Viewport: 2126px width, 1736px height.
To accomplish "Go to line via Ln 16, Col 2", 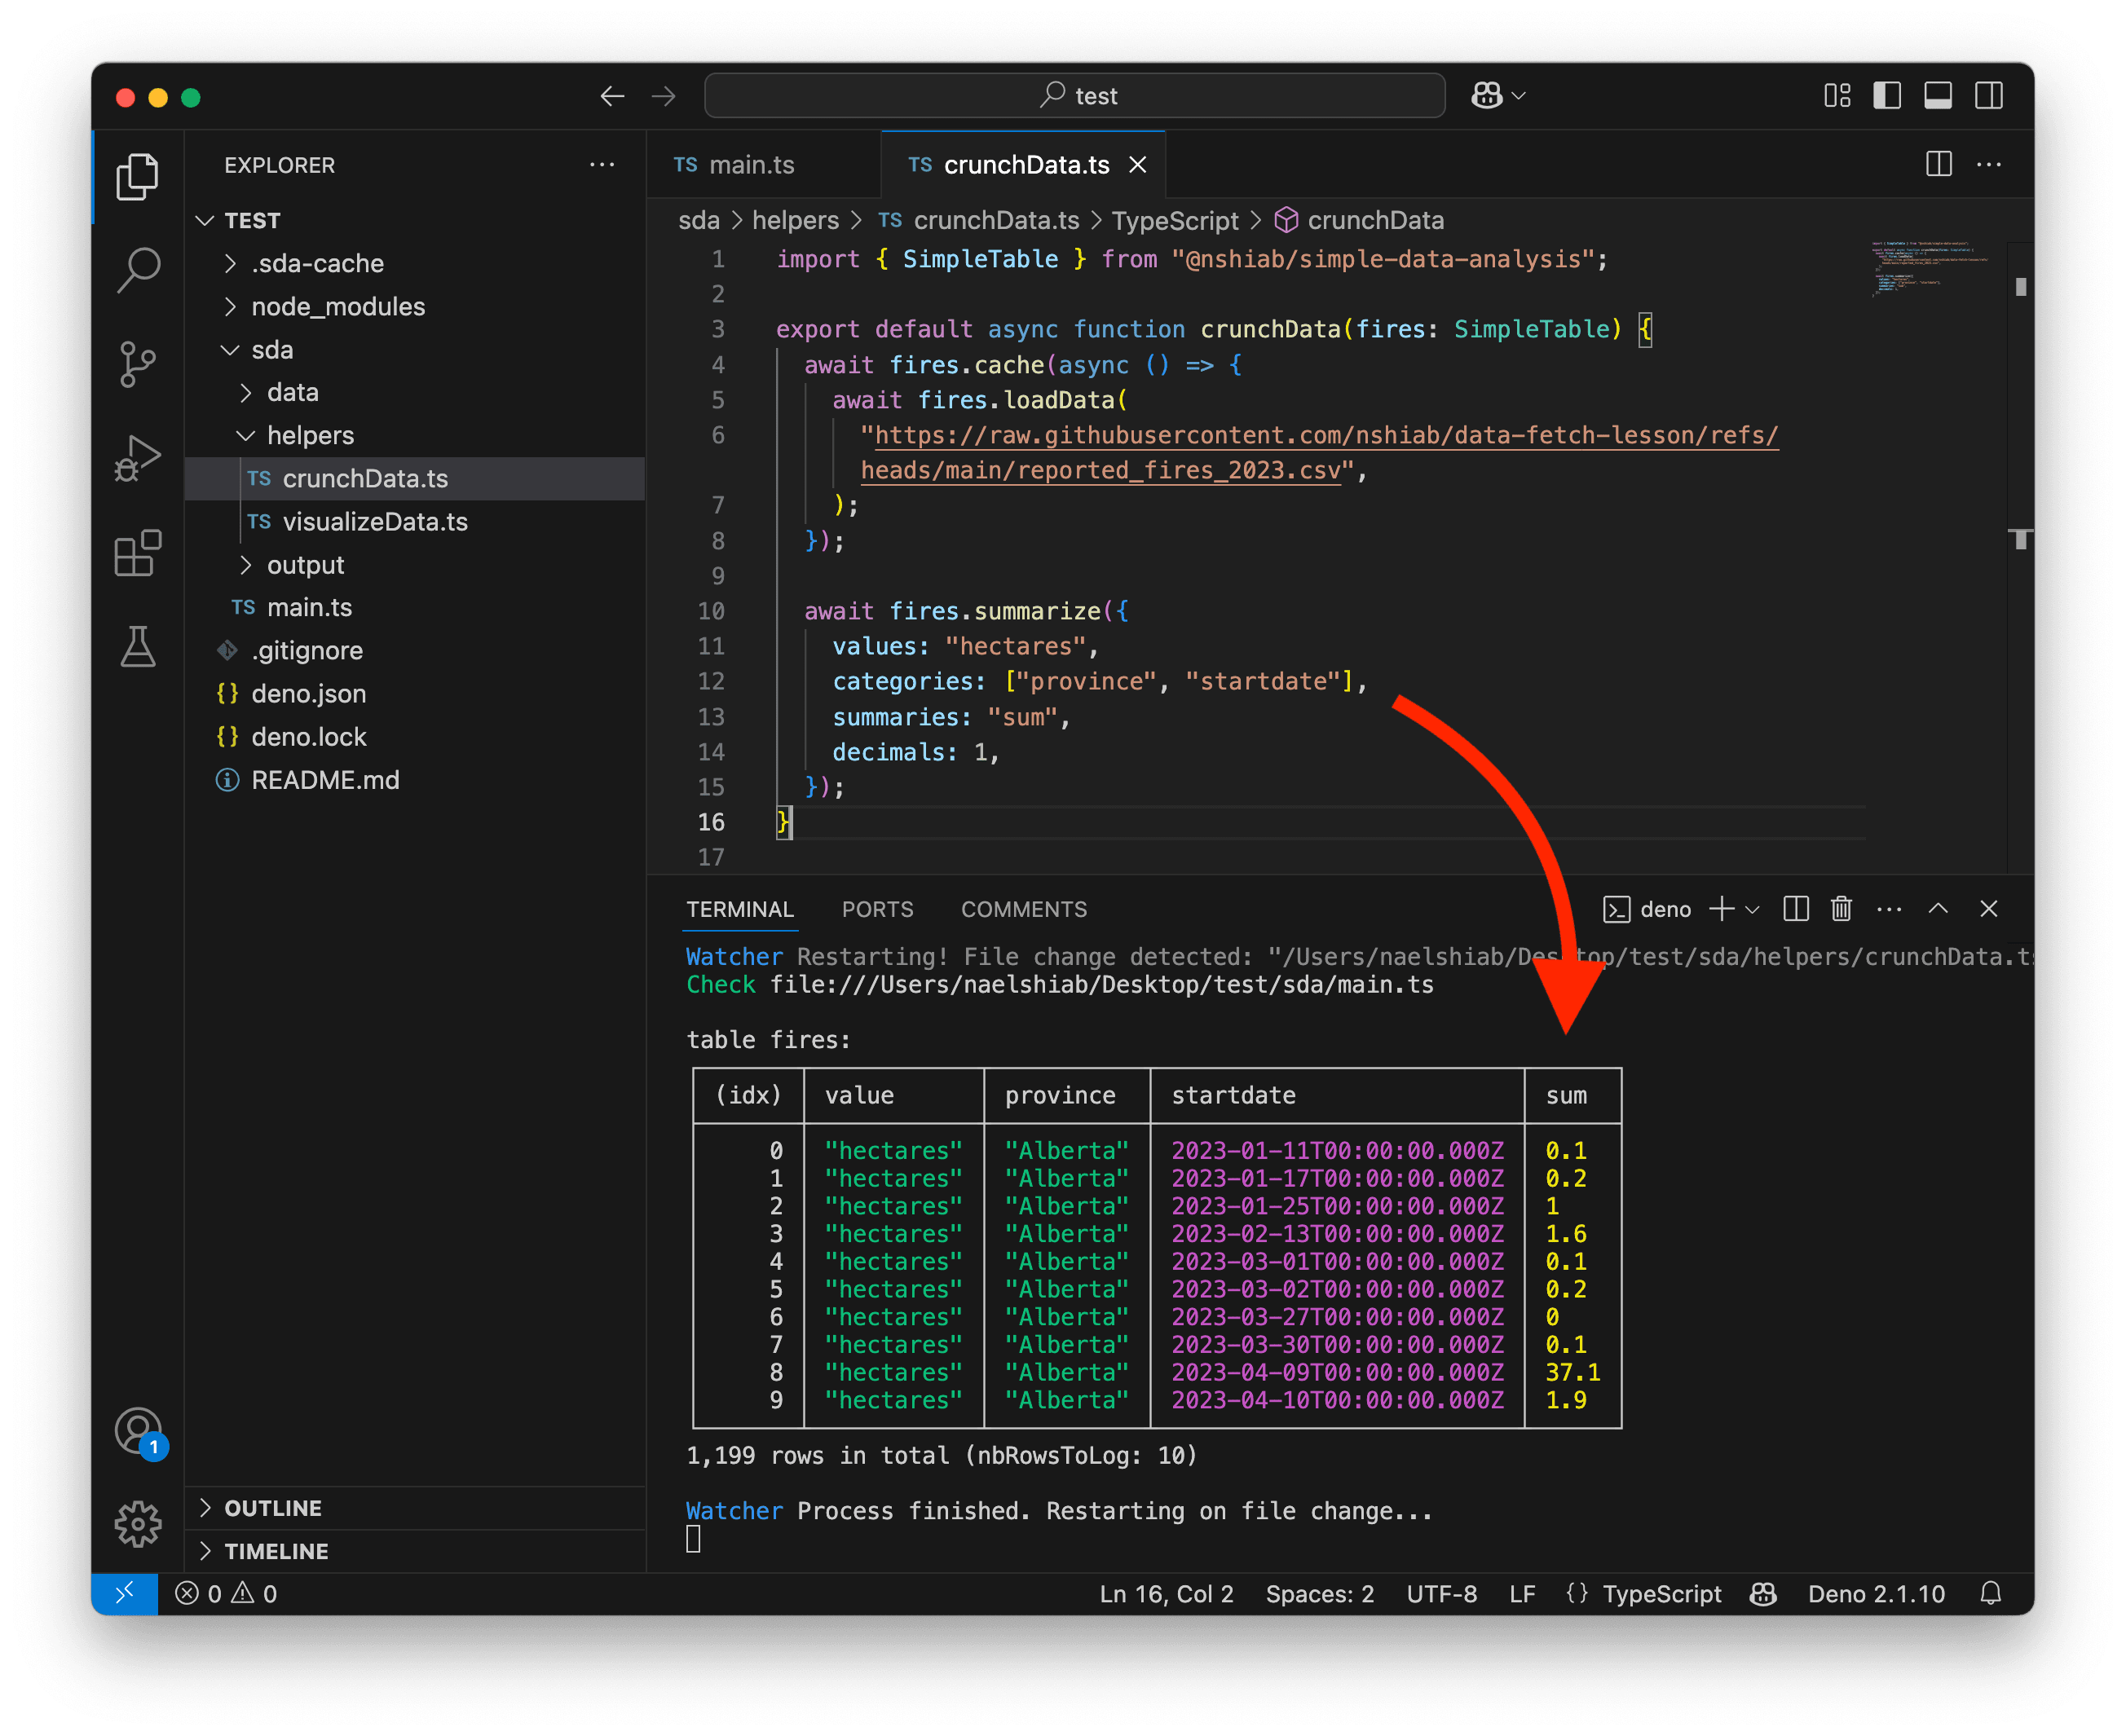I will [1166, 1594].
